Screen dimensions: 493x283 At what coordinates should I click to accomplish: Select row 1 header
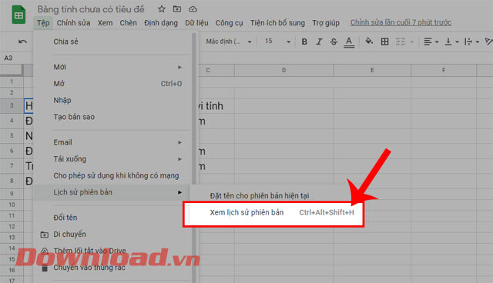tap(12, 82)
